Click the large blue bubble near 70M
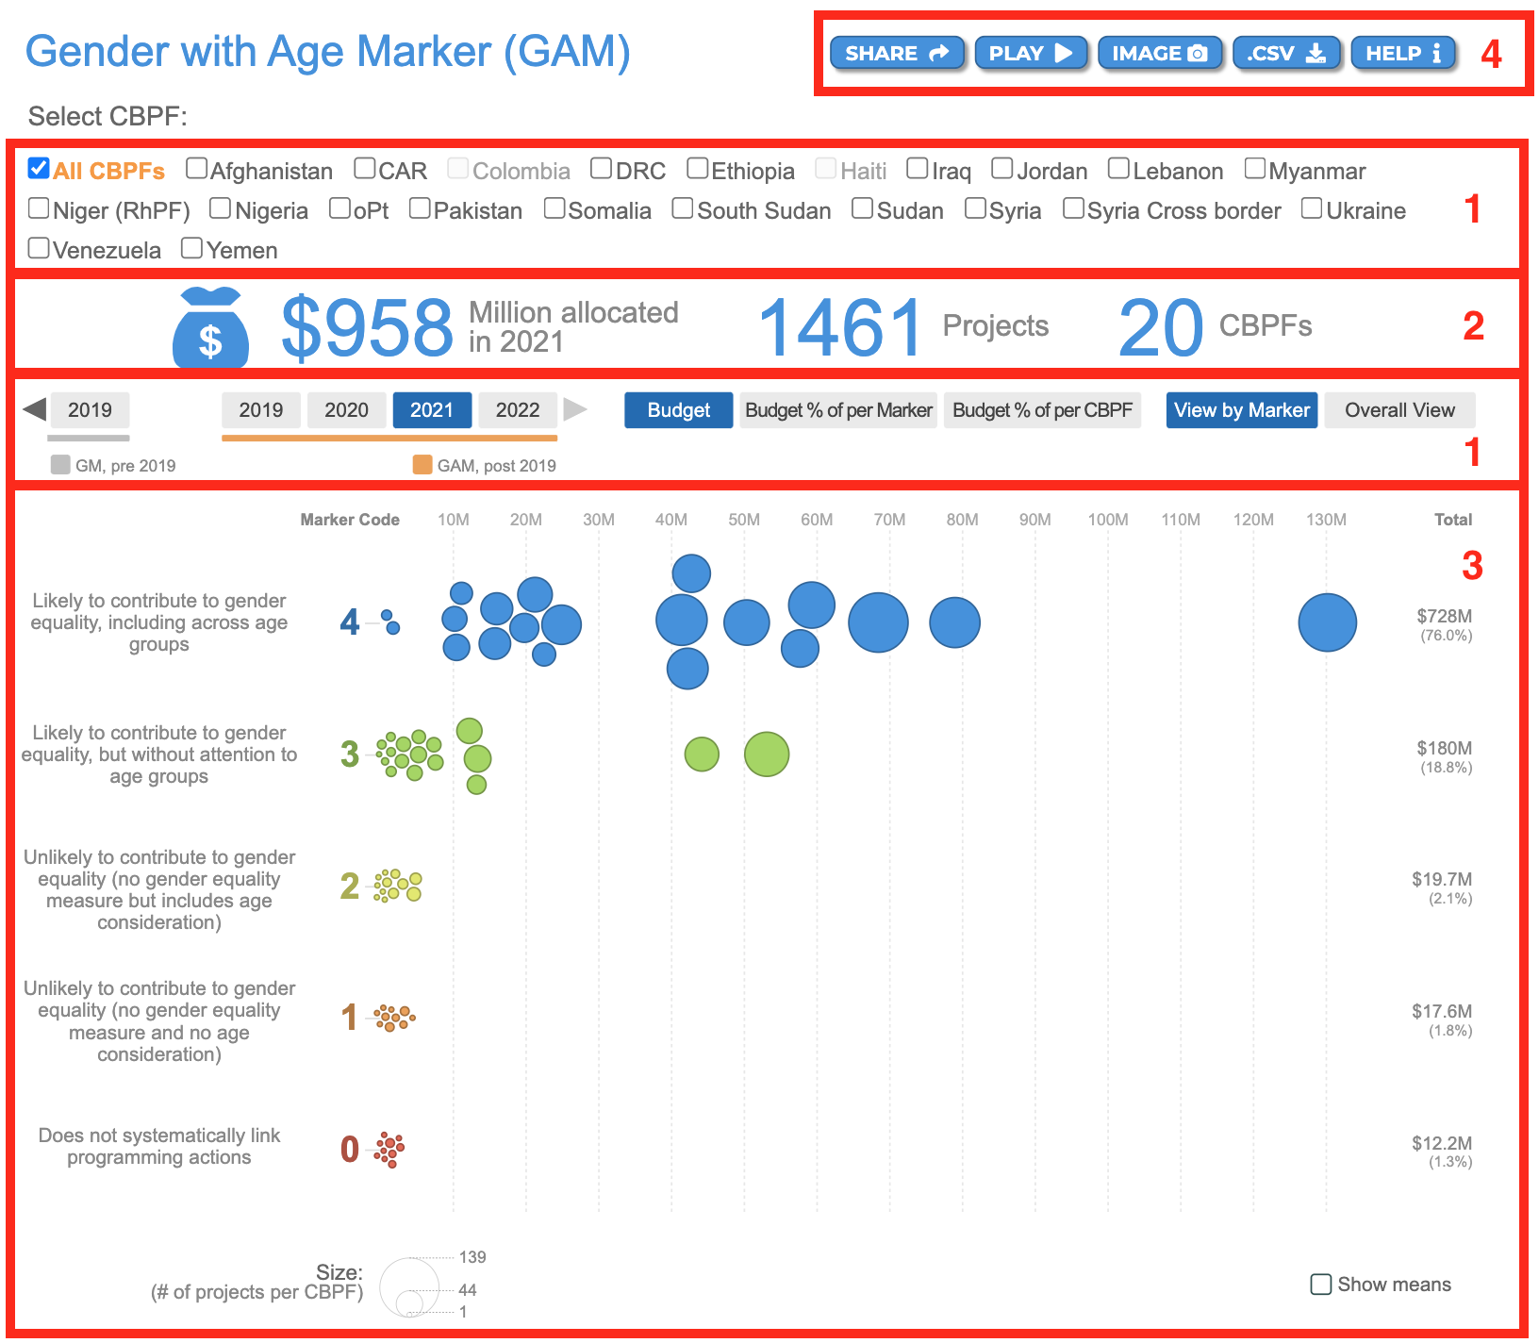 (x=878, y=622)
